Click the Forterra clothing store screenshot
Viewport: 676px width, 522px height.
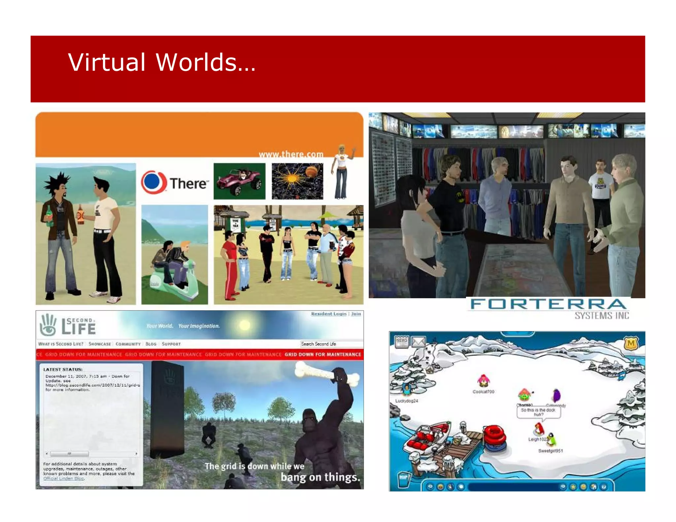pos(507,205)
